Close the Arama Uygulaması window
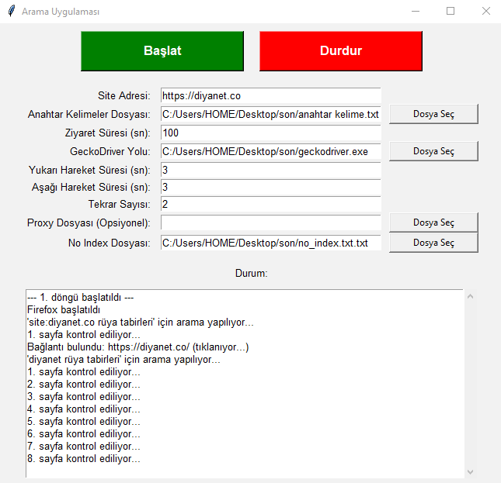Image resolution: width=501 pixels, height=483 pixels. tap(486, 11)
